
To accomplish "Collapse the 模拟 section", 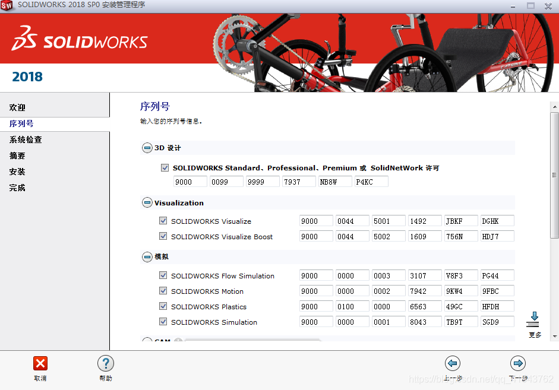I will pos(147,257).
